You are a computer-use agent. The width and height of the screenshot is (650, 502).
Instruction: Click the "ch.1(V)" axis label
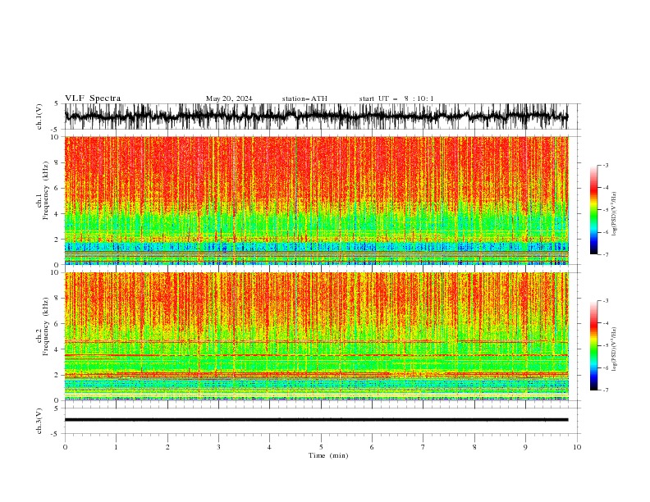39,116
